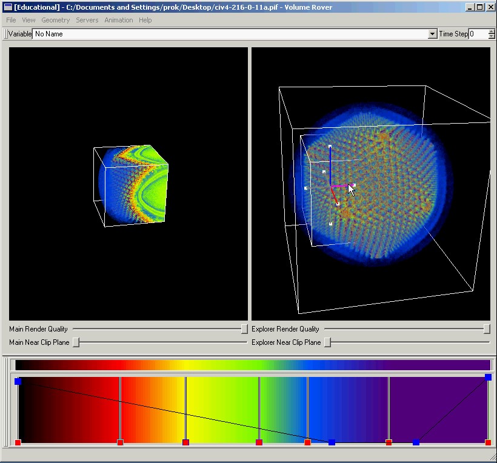Click the colored subvolume cube in main view

click(133, 185)
